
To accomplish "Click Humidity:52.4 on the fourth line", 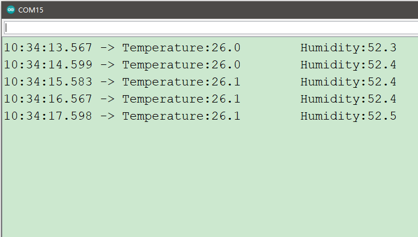I will click(x=348, y=99).
